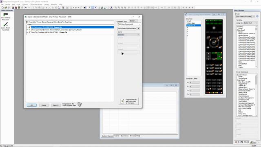The height and width of the screenshot is (147, 261).
Task: Select Channel Volume Center in Variables list
Action: point(246,41)
